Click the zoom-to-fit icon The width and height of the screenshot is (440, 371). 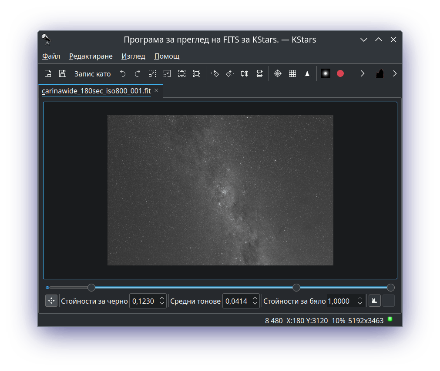[x=197, y=74]
